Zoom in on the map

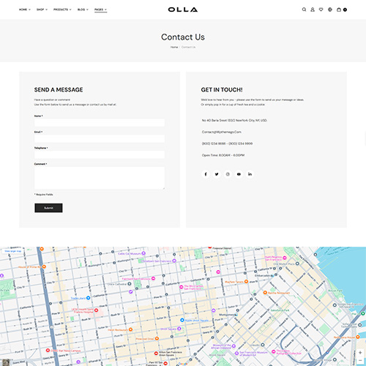tap(360, 353)
